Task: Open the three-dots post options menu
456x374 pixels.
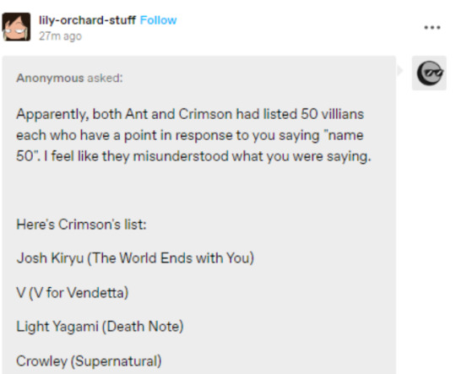Action: [x=432, y=28]
